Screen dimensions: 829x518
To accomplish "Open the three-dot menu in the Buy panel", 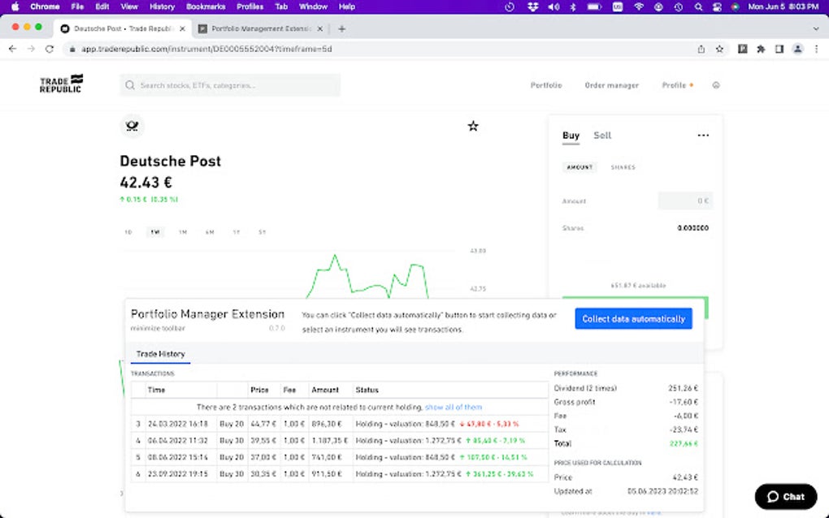I will pyautogui.click(x=702, y=135).
